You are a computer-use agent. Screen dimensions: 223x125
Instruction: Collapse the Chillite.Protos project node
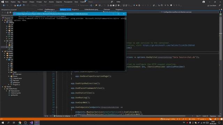point(5,89)
